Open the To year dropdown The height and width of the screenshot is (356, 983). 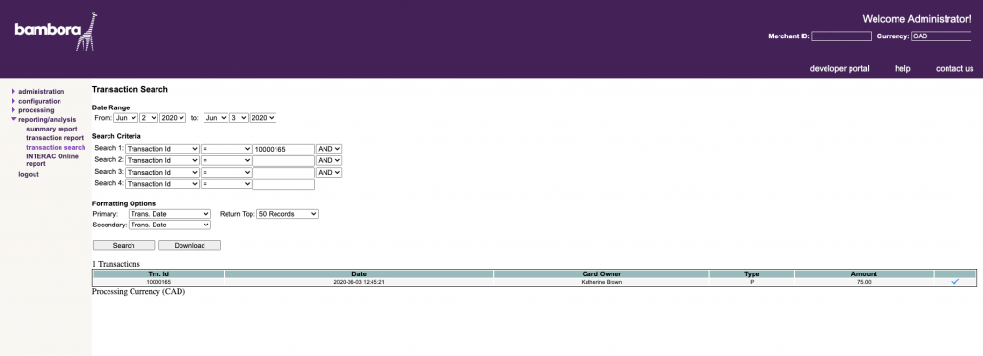[263, 118]
